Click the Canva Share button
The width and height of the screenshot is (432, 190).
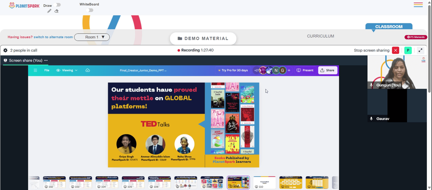pyautogui.click(x=327, y=70)
